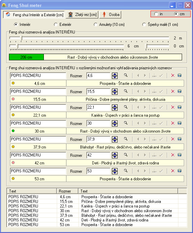Click the meters slider thumb

tap(21, 38)
